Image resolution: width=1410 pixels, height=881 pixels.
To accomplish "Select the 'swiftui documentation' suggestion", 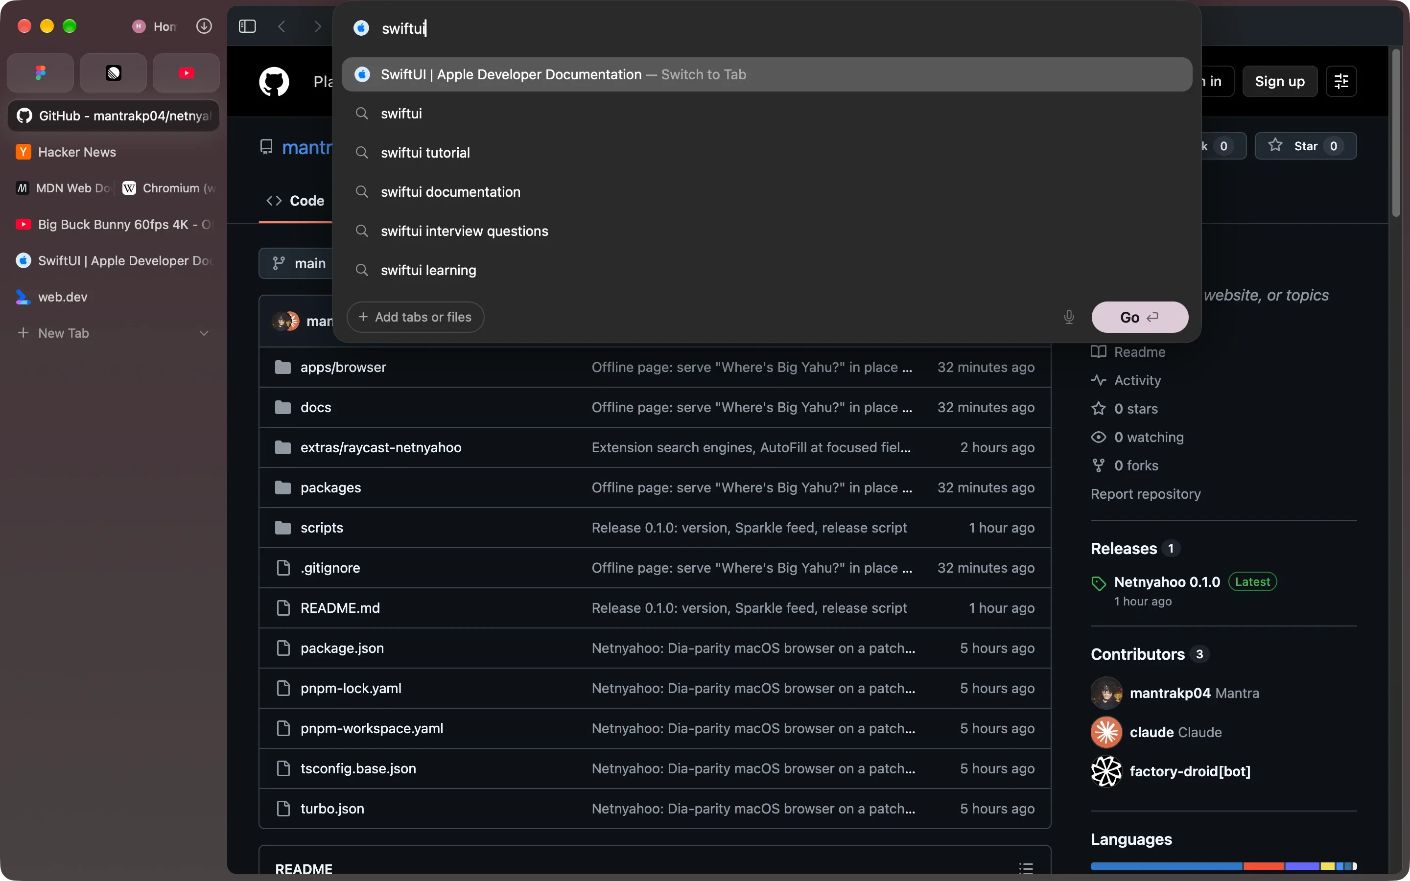I will point(767,192).
